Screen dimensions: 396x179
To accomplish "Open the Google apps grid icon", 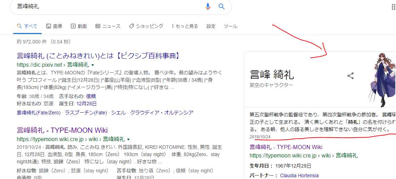I will pos(393,7).
